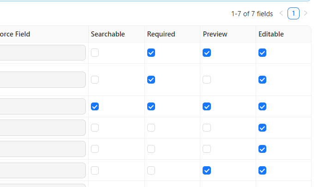Check Required in the fourth row
Viewport: 318px width, 187px height.
tap(151, 127)
